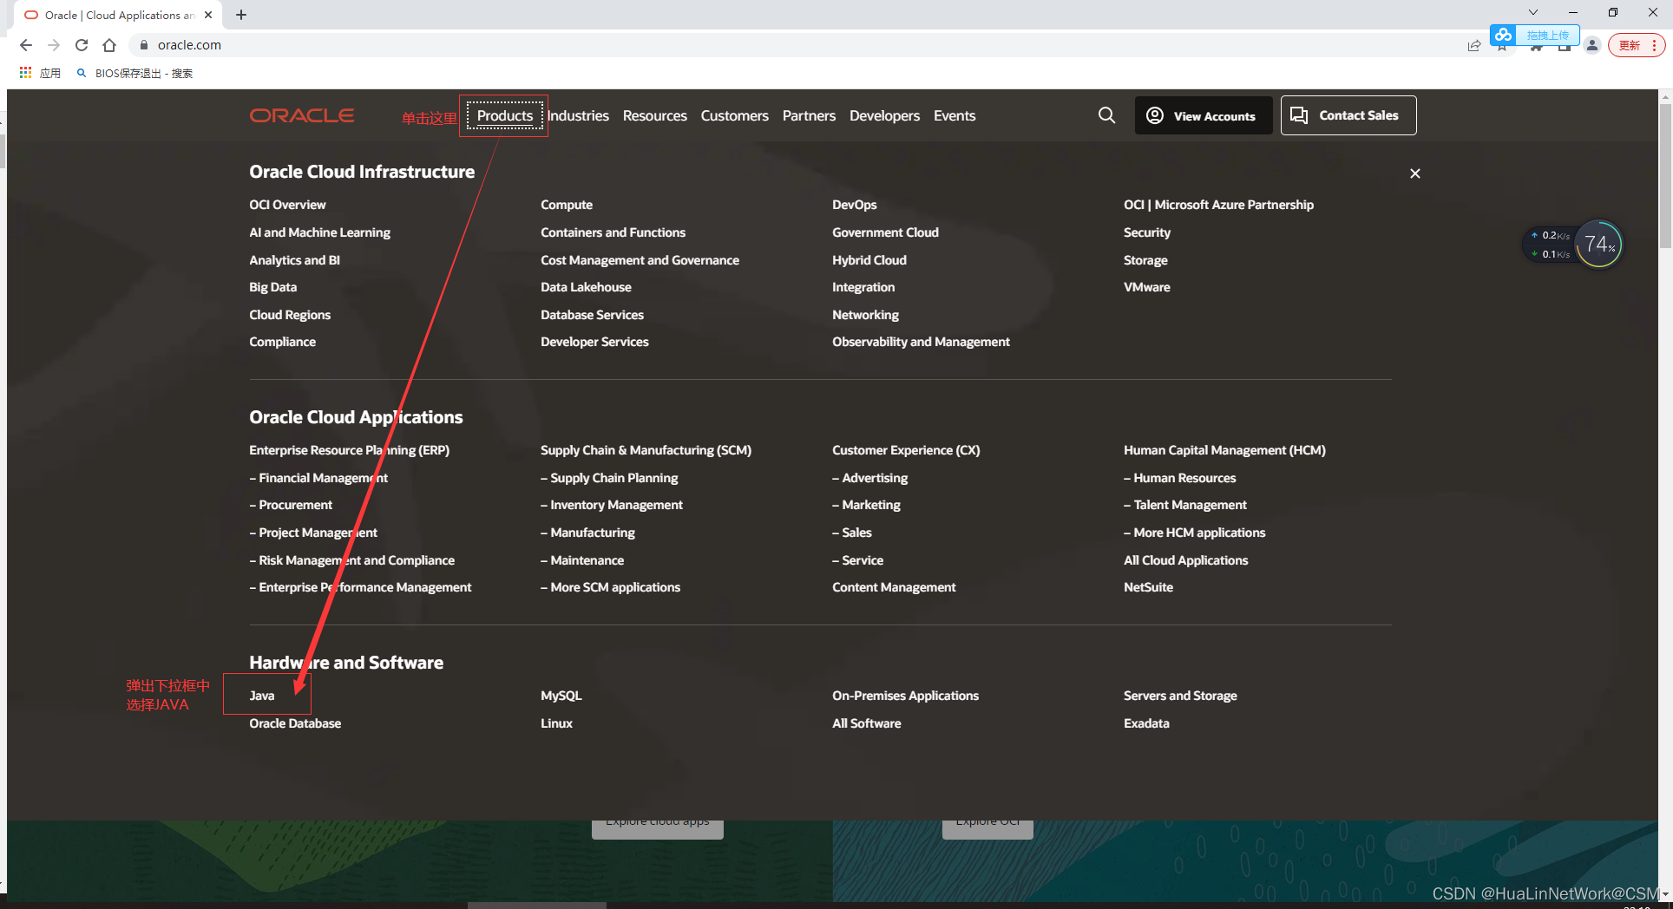Open Oracle Database link

(295, 723)
